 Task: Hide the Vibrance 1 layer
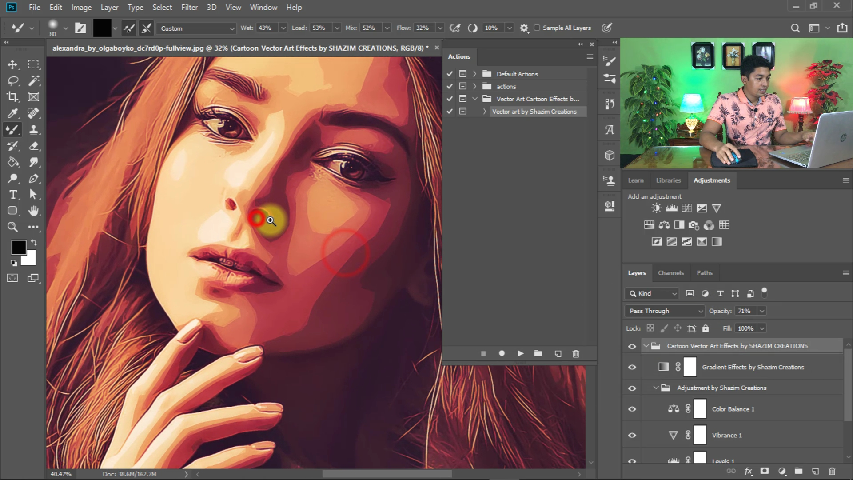(632, 436)
